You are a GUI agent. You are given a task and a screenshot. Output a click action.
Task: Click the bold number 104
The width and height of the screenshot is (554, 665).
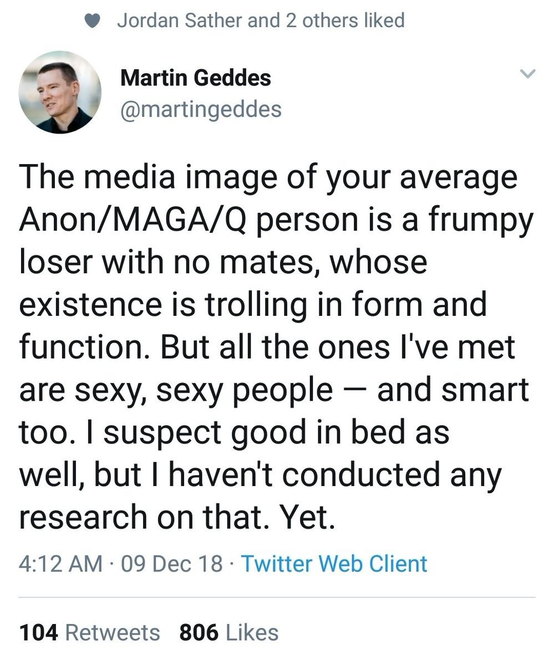[x=39, y=632]
